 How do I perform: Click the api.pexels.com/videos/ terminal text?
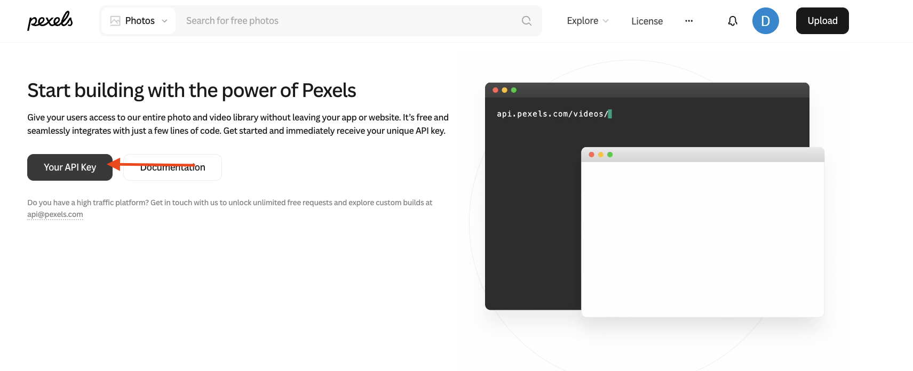pos(552,114)
